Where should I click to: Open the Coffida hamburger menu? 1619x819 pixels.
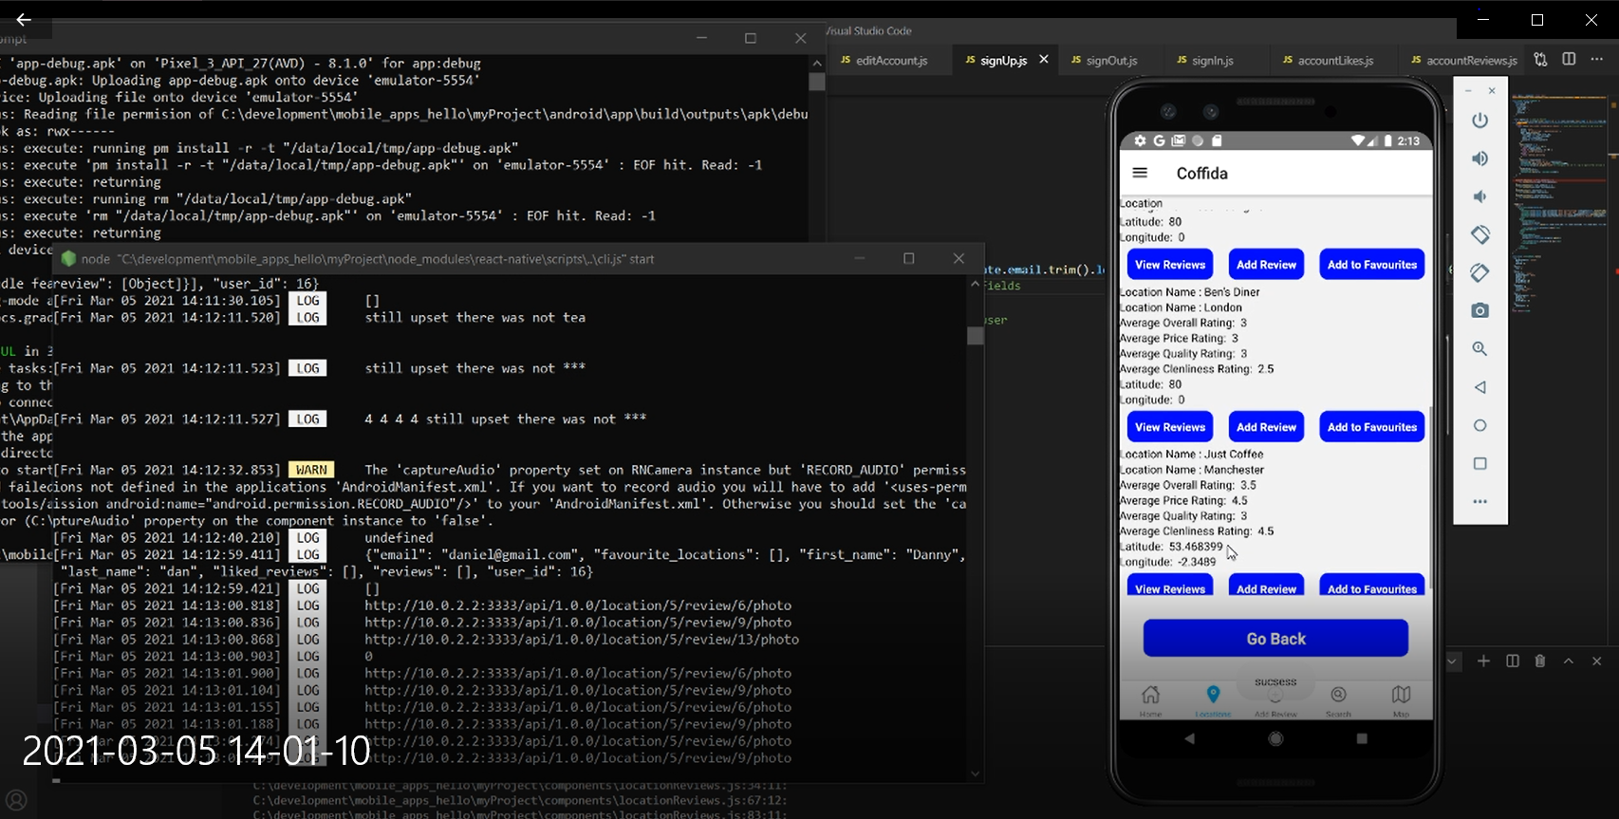pyautogui.click(x=1140, y=173)
